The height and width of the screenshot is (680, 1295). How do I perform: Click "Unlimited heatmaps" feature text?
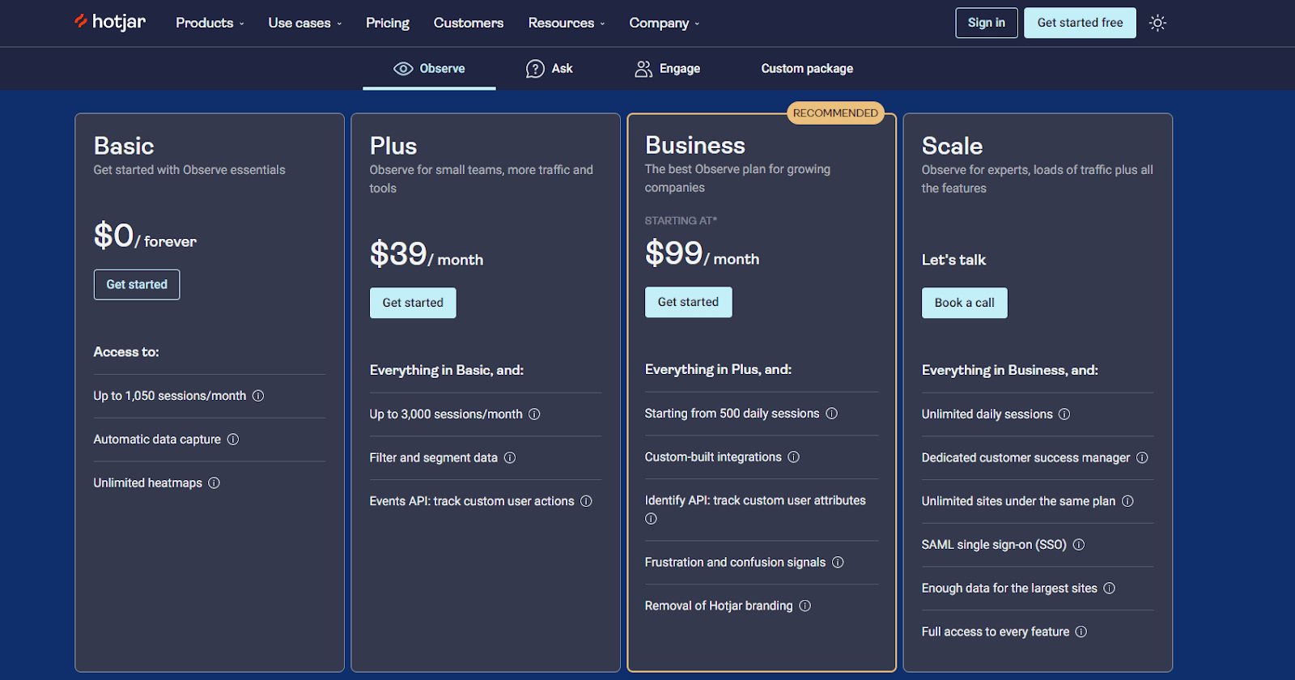tap(148, 483)
